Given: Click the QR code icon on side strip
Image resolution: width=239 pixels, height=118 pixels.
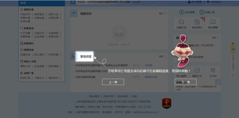Looking at the screenshot, I should coord(233,49).
